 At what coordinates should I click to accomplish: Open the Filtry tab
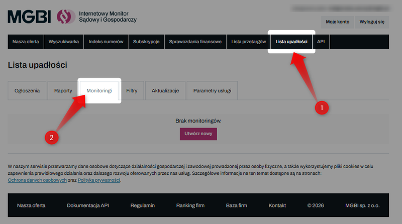click(132, 91)
